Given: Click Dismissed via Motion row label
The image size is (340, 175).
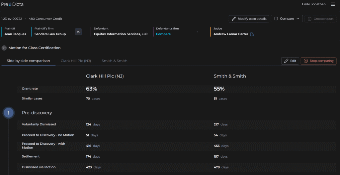Looking at the screenshot, I should click(39, 167).
